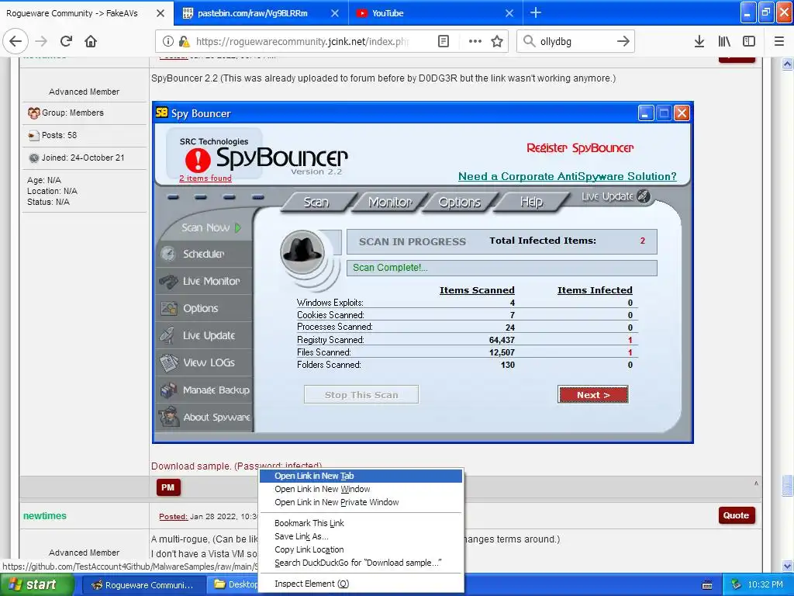
Task: Click the Posted link on Jan 28 post
Action: click(173, 516)
